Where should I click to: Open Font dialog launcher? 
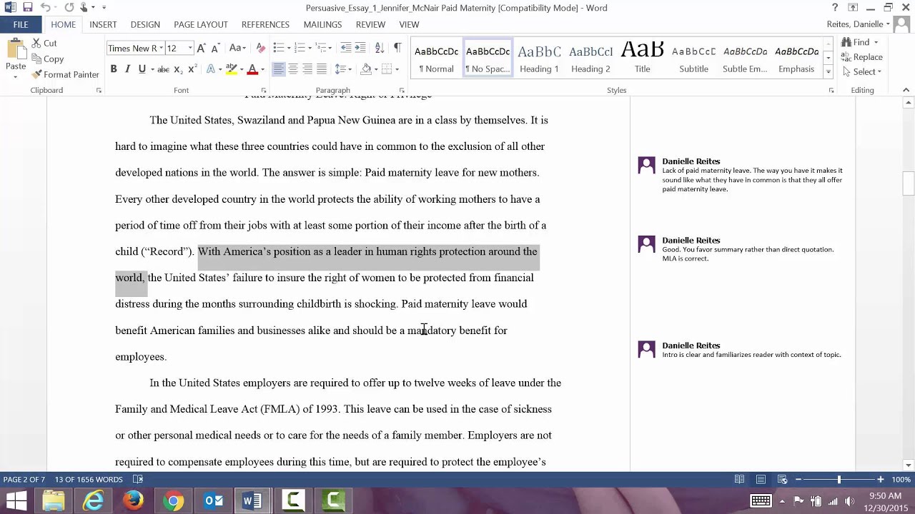coord(263,91)
